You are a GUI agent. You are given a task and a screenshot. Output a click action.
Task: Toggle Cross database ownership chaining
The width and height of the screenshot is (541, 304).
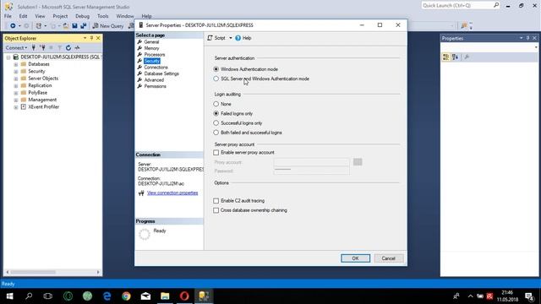216,210
